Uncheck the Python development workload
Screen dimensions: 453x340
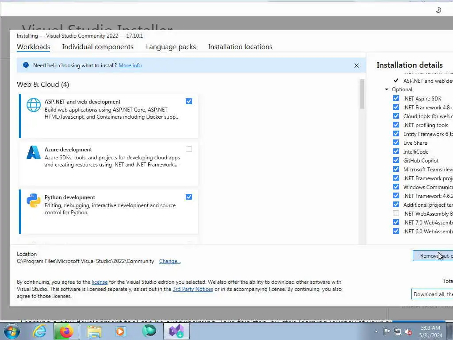[188, 197]
